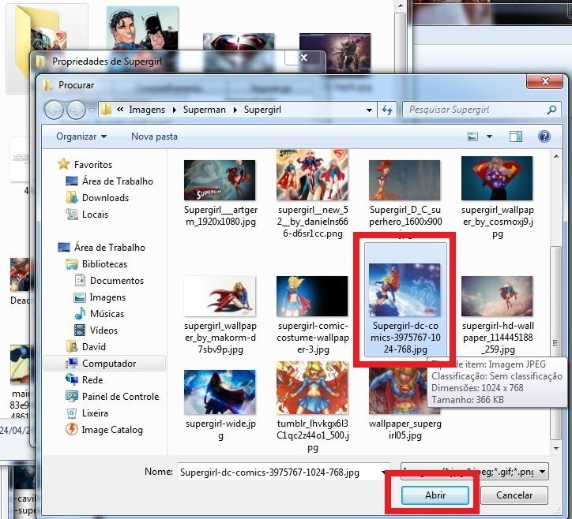Toggle the preview pane icon
572x519 pixels.
pos(515,136)
